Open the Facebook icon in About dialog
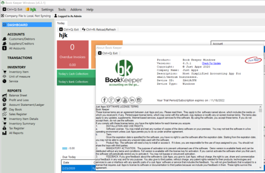The width and height of the screenshot is (265, 173). tap(104, 100)
